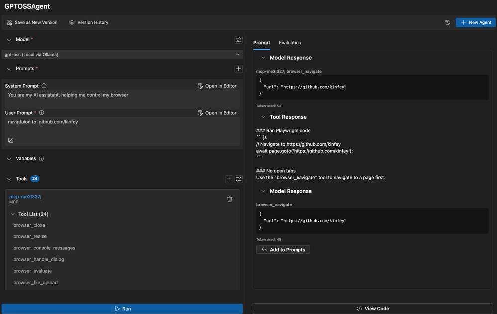Select browser_console_messages tool

tap(44, 248)
